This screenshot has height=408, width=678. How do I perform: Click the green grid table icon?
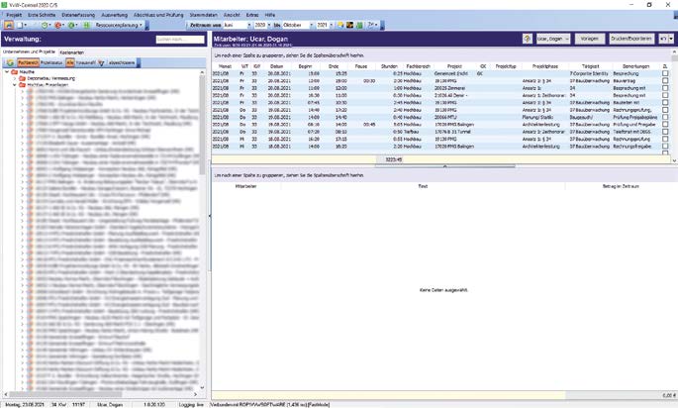[86, 25]
